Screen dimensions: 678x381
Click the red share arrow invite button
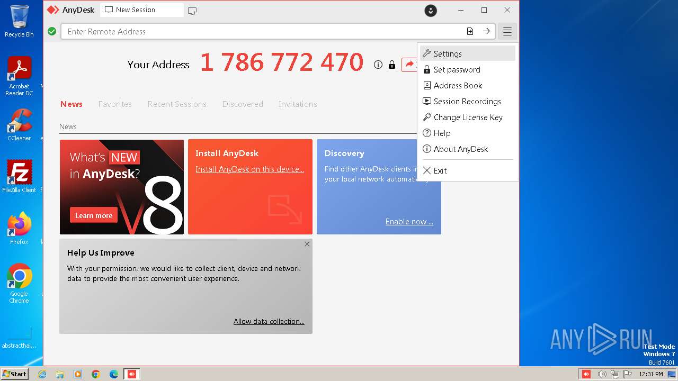point(409,65)
